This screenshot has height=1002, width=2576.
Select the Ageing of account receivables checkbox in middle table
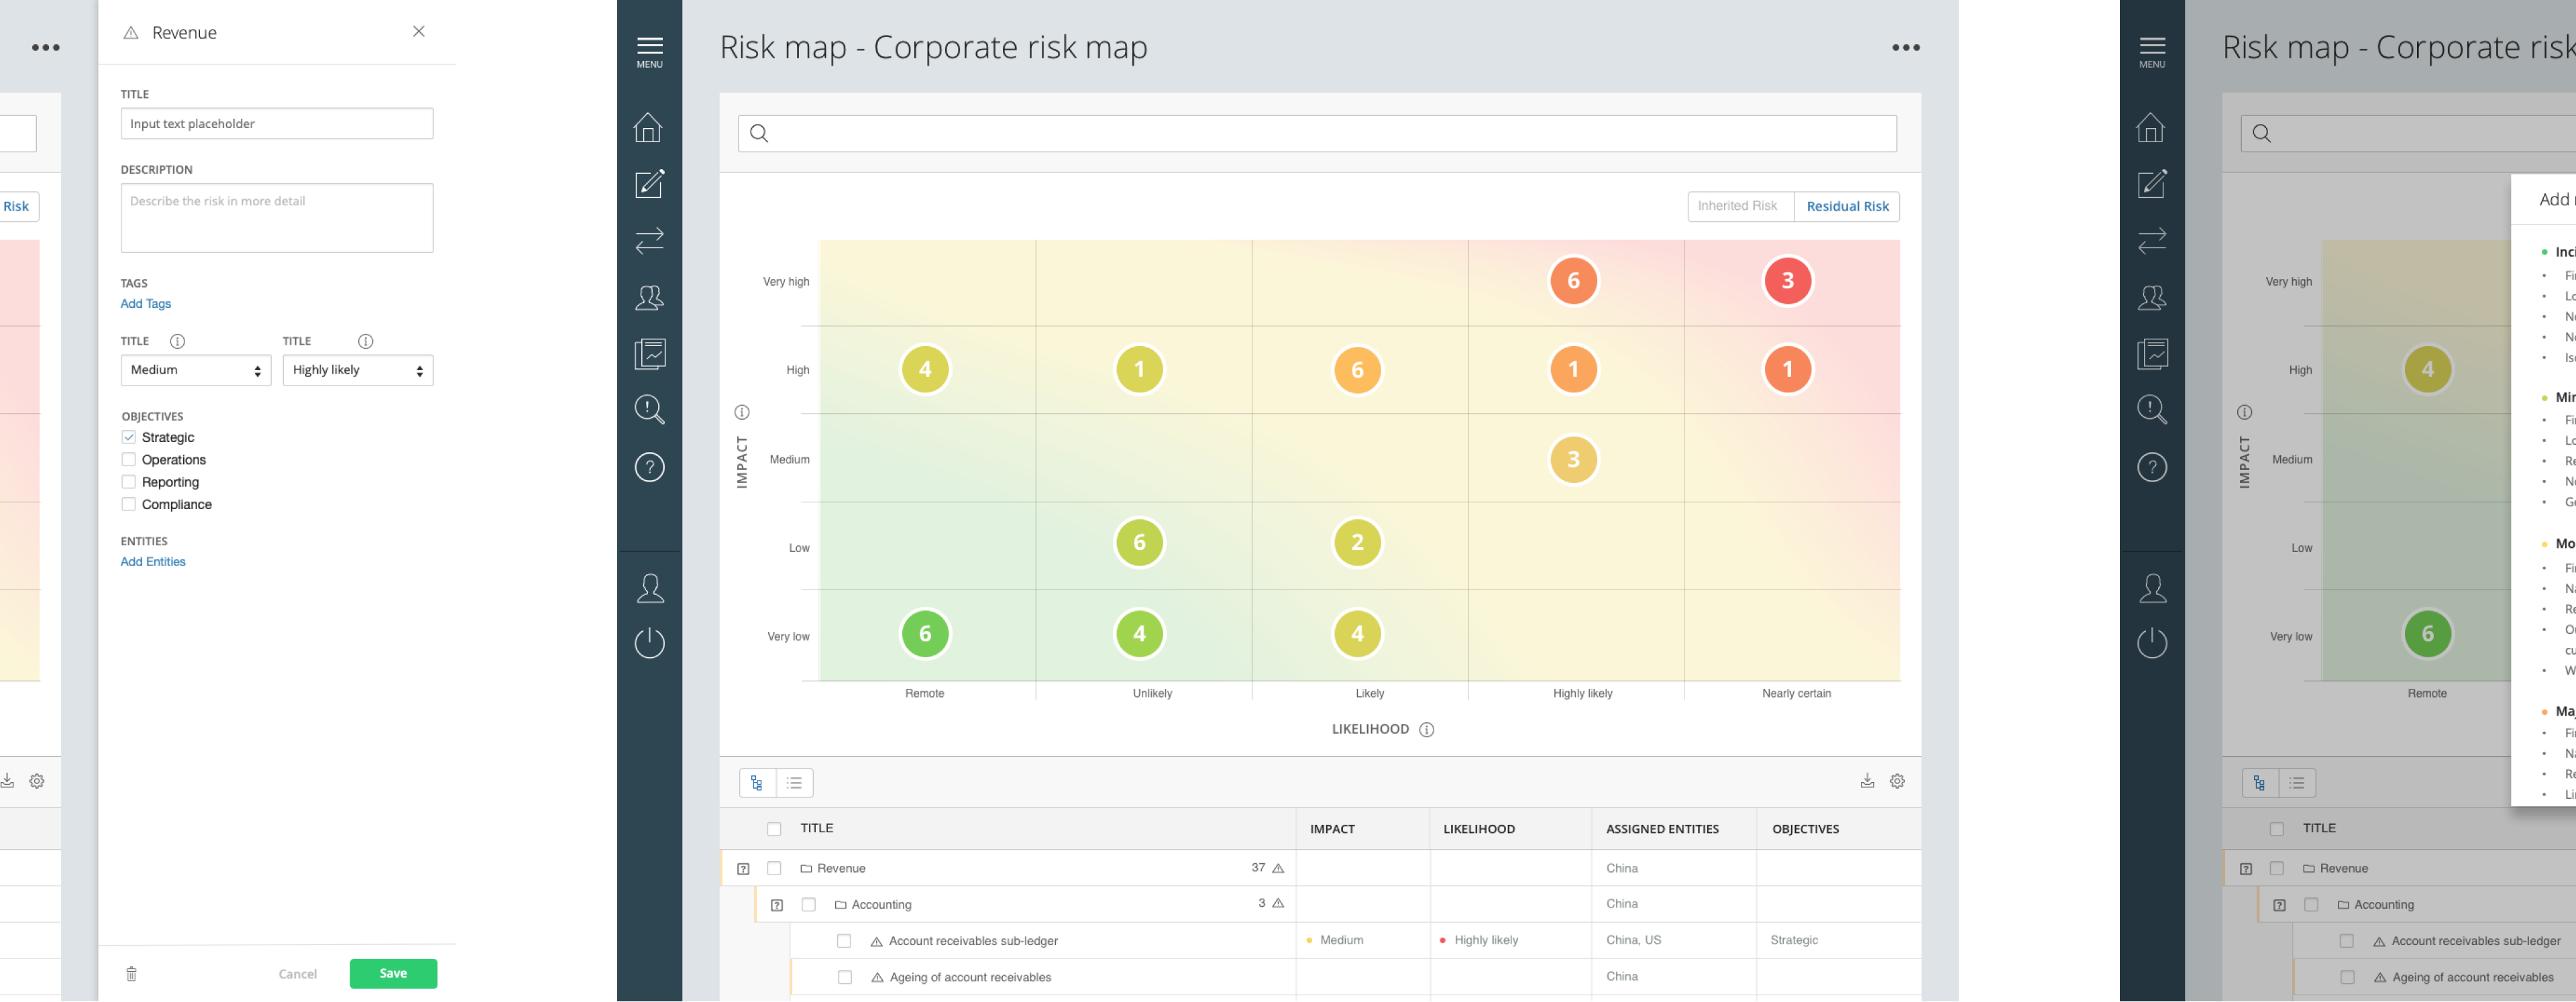tap(844, 977)
